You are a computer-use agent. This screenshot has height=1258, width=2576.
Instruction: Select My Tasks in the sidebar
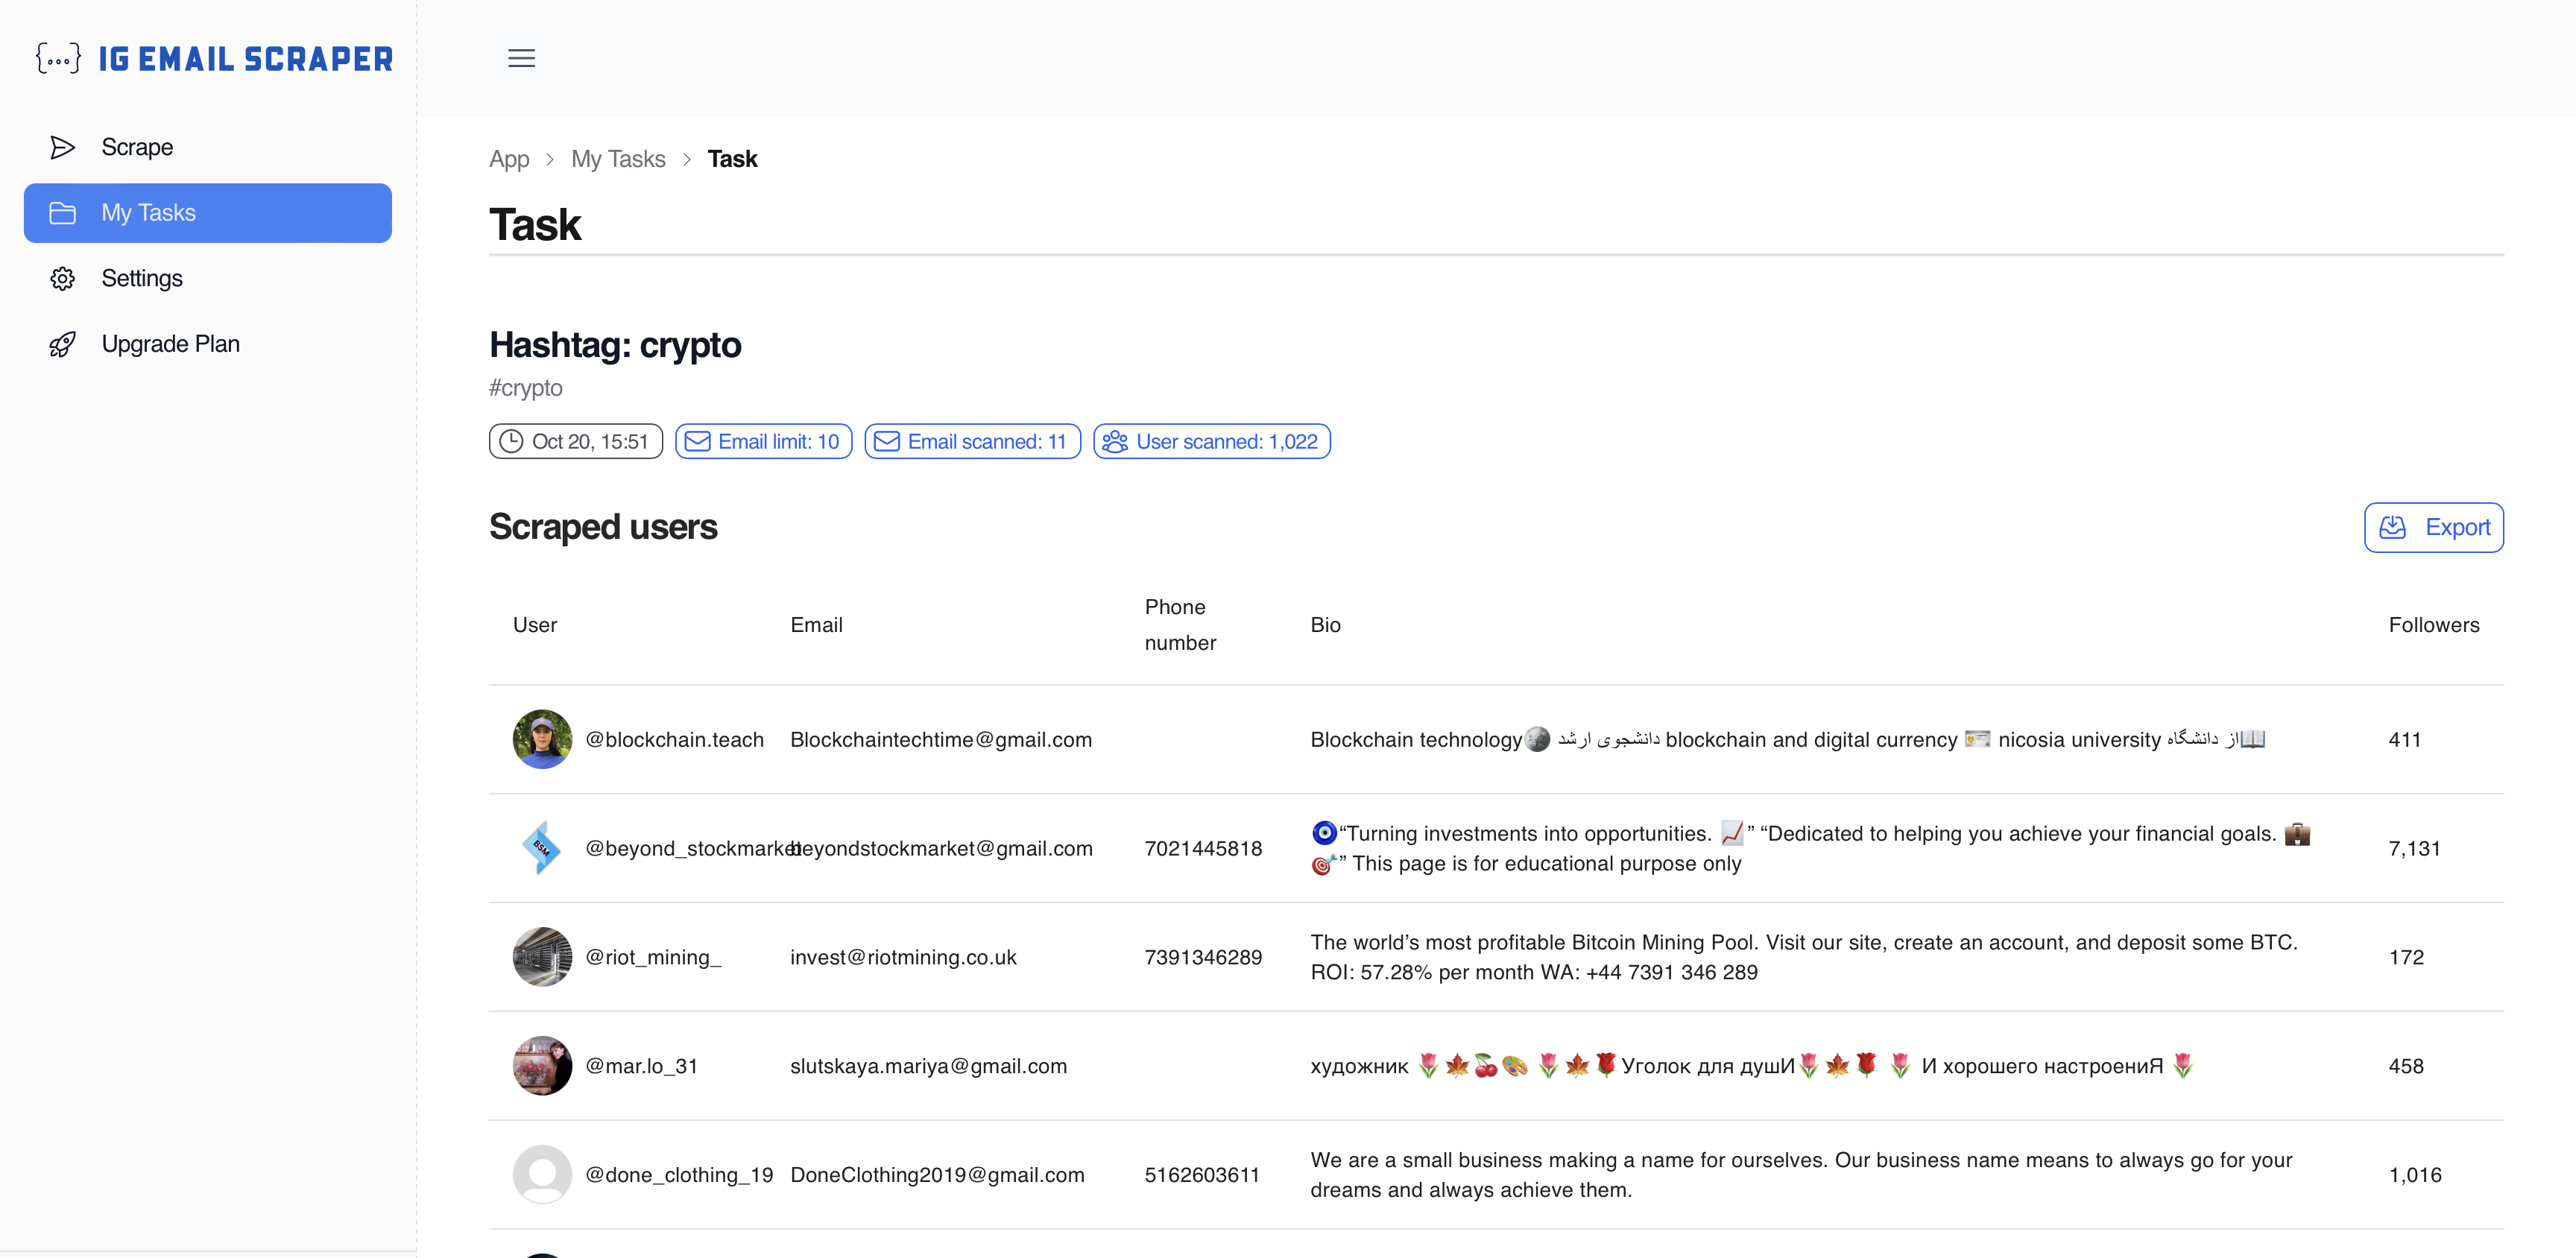pos(208,213)
